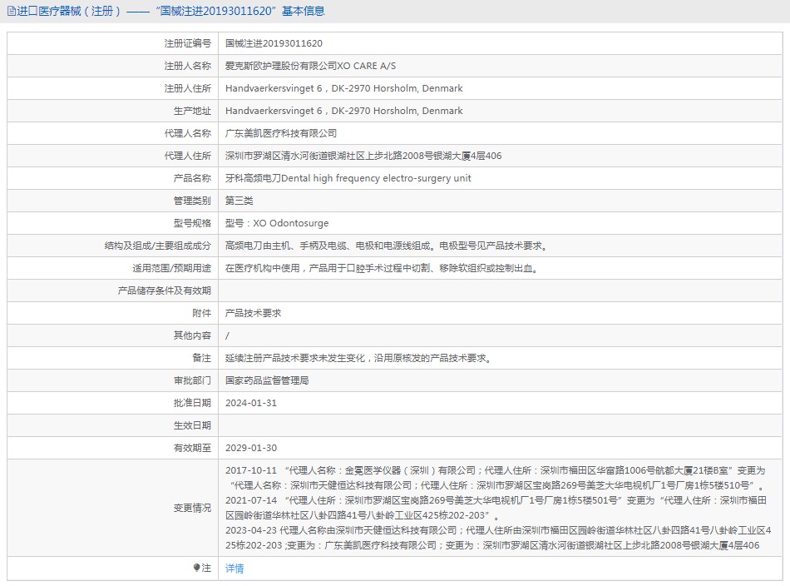Click the approving department 国家药品监督管理局
This screenshot has height=586, width=790.
click(x=267, y=380)
